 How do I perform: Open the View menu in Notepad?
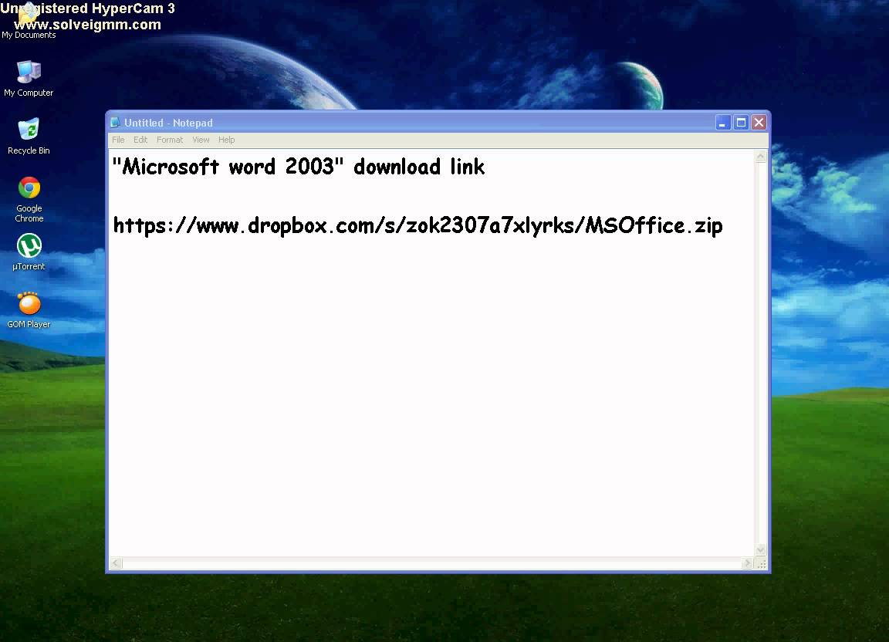pos(201,140)
